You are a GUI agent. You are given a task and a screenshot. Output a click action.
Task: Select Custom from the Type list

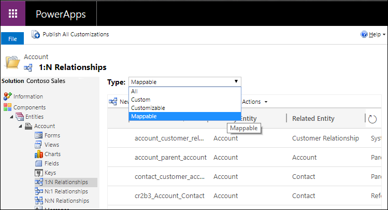[x=141, y=100]
